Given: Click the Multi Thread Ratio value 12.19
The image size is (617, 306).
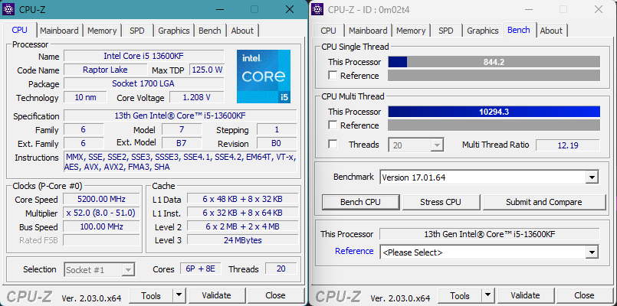Looking at the screenshot, I should coord(568,145).
